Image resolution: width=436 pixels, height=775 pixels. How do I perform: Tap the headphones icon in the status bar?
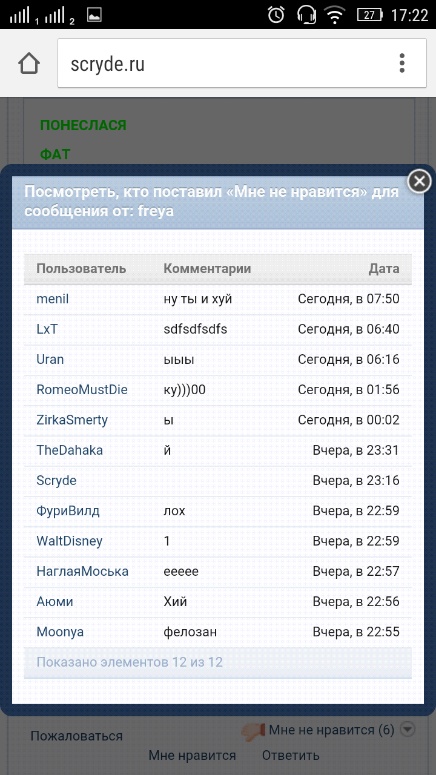[x=305, y=15]
